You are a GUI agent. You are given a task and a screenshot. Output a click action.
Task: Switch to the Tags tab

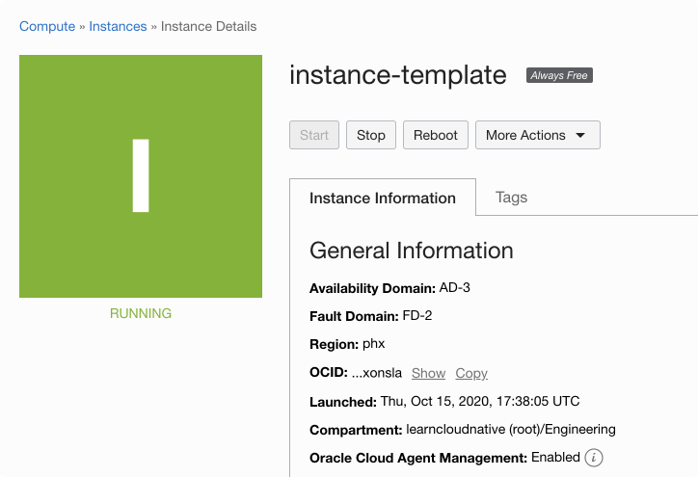(x=511, y=198)
